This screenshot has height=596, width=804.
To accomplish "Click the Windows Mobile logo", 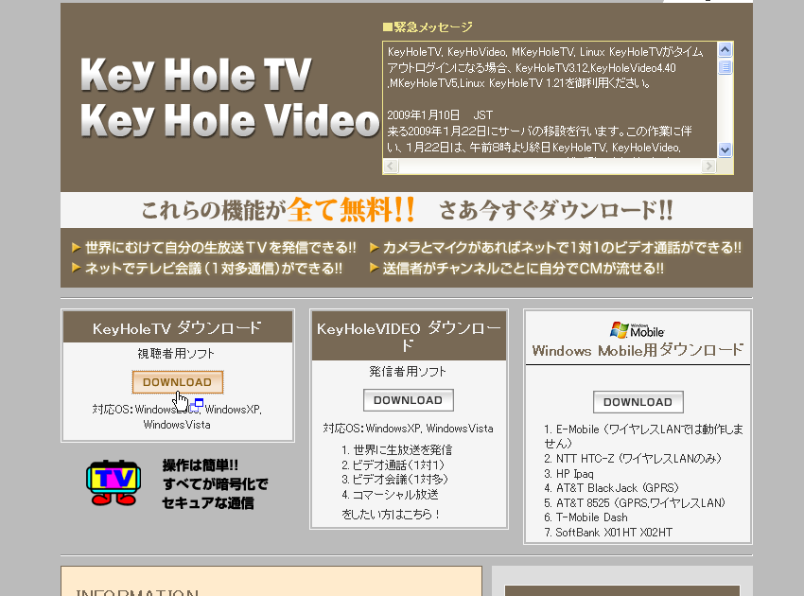I will tap(638, 330).
